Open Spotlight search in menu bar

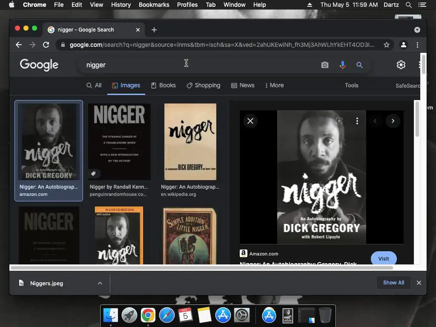408,5
